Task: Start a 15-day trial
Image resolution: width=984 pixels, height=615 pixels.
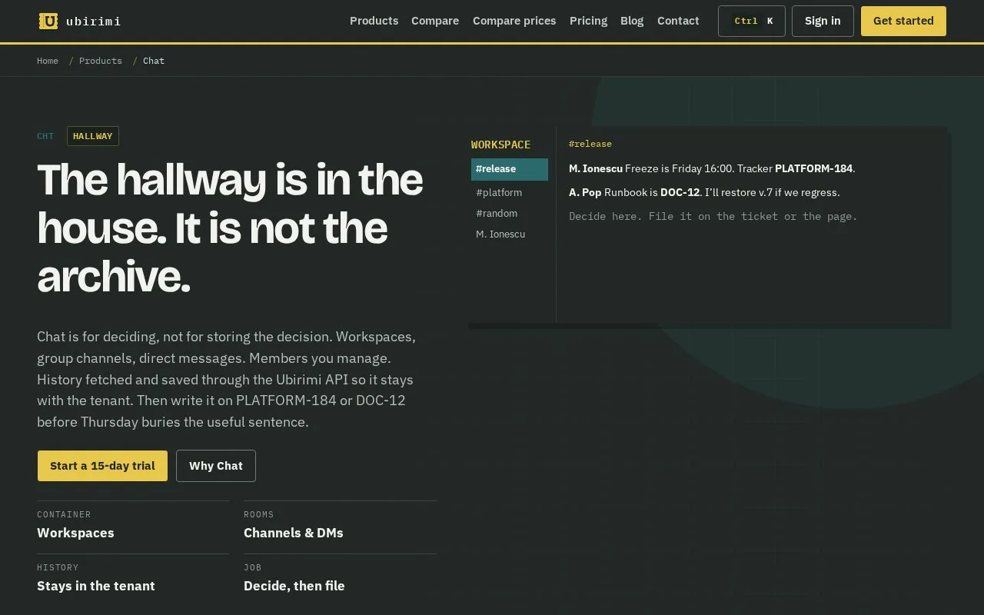Action: 102,466
